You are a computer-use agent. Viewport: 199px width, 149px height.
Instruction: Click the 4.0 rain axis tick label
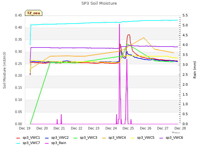[185, 45]
